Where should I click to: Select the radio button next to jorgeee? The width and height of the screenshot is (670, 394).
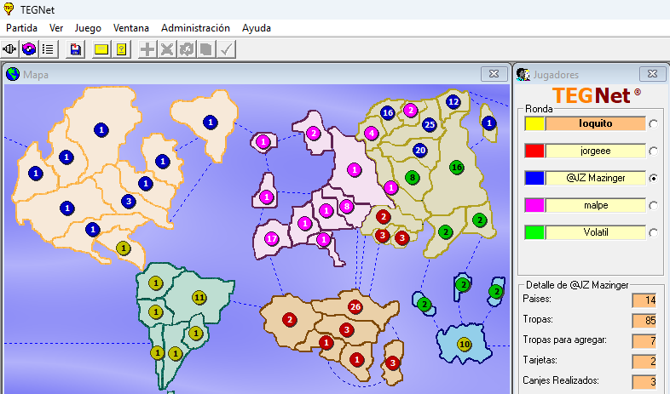(x=653, y=151)
